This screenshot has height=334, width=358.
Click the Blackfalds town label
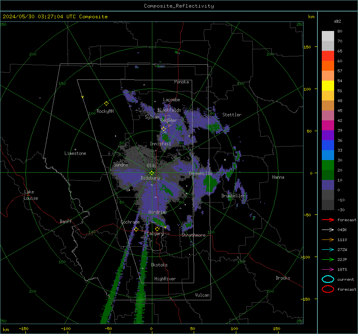(169, 110)
